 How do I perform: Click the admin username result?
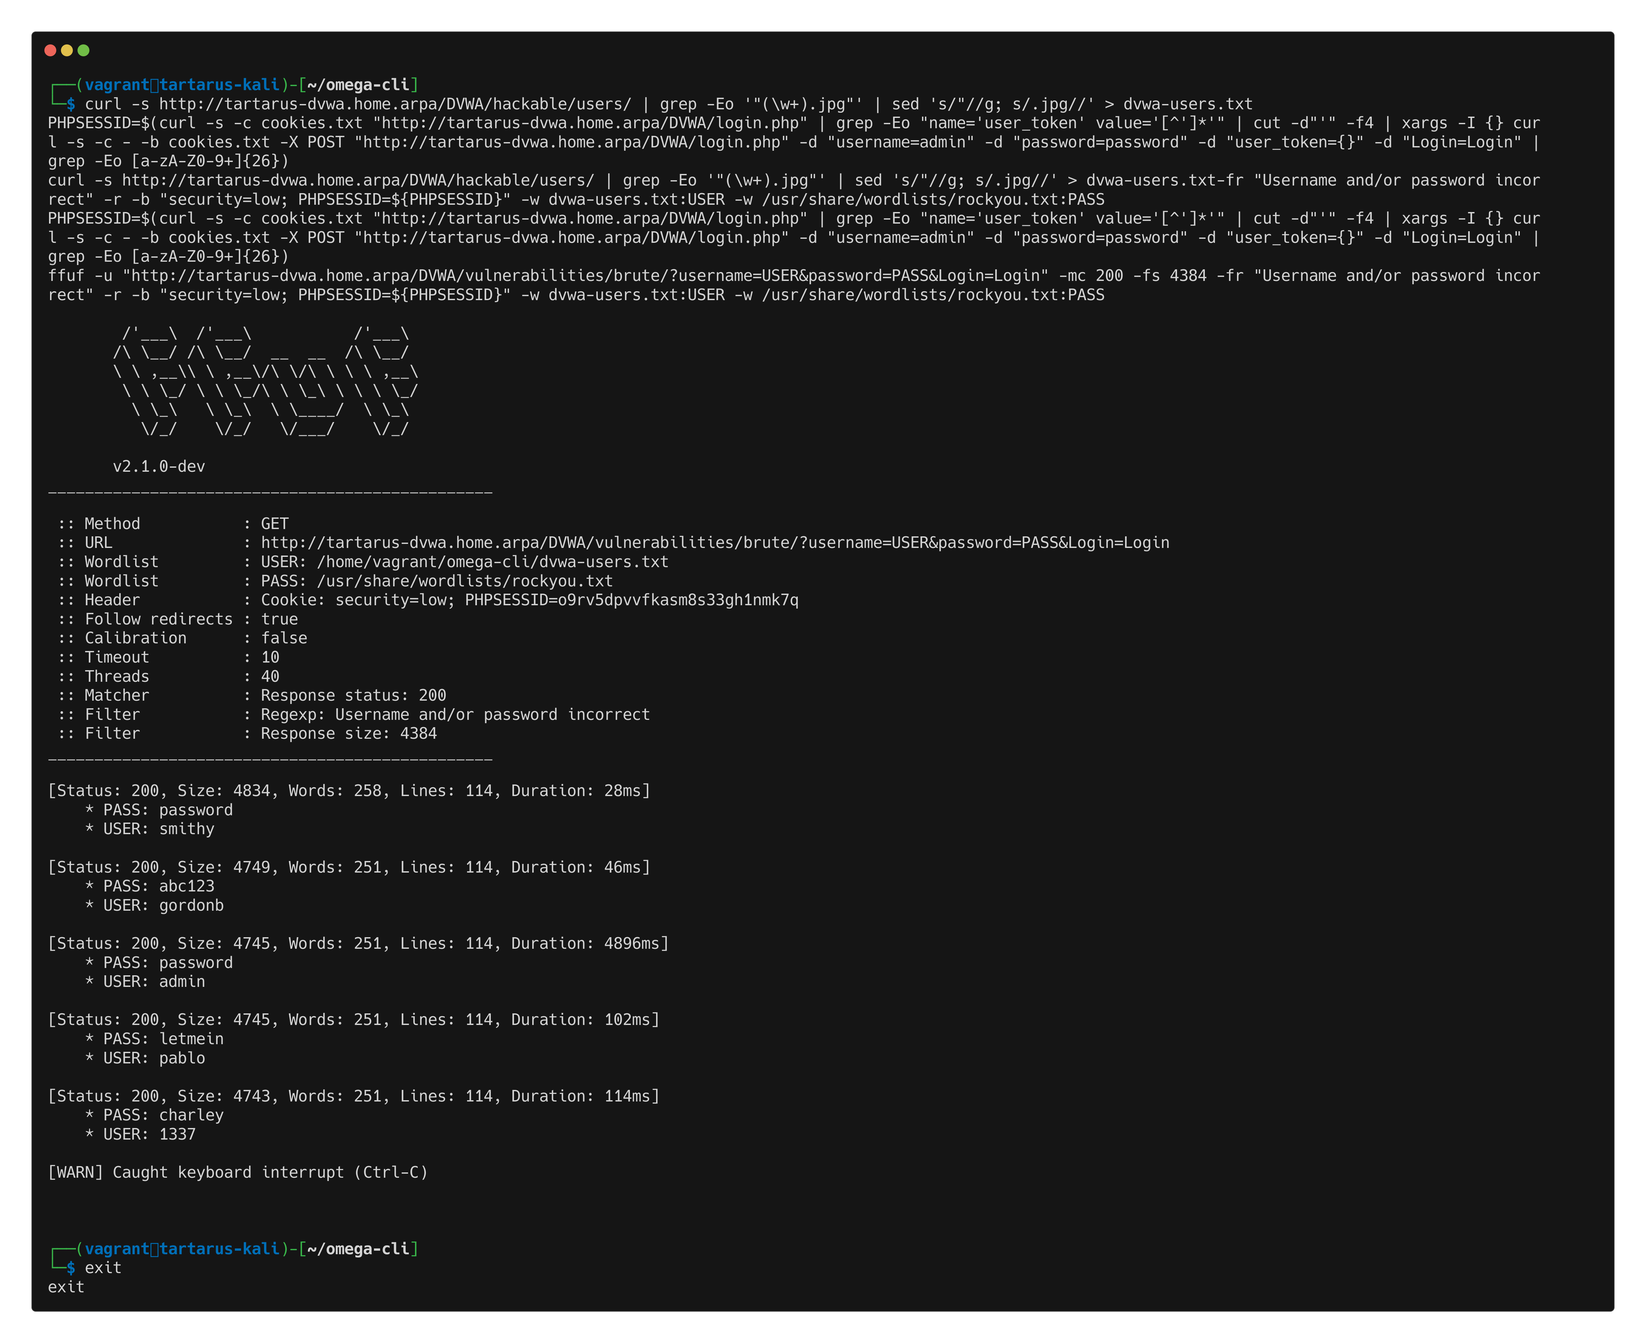pyautogui.click(x=182, y=982)
